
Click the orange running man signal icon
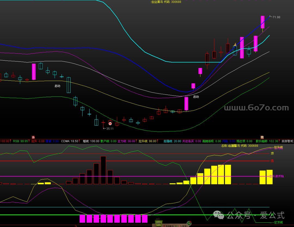[235, 45]
